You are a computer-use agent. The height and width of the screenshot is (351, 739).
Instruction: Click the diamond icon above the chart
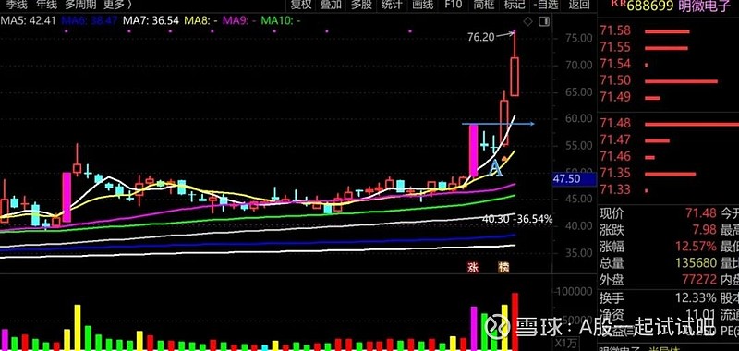pos(527,21)
